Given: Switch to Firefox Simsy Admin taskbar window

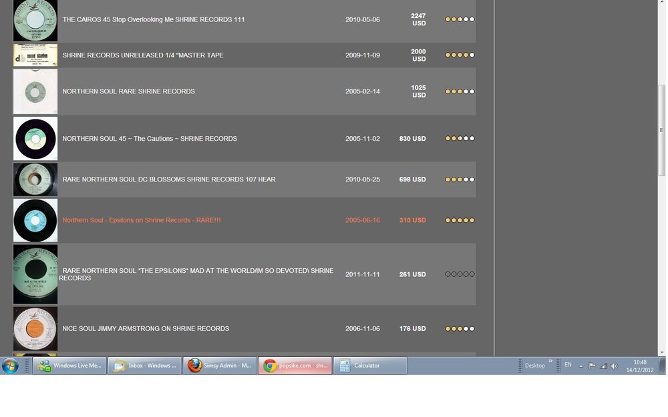Looking at the screenshot, I should pyautogui.click(x=219, y=366).
